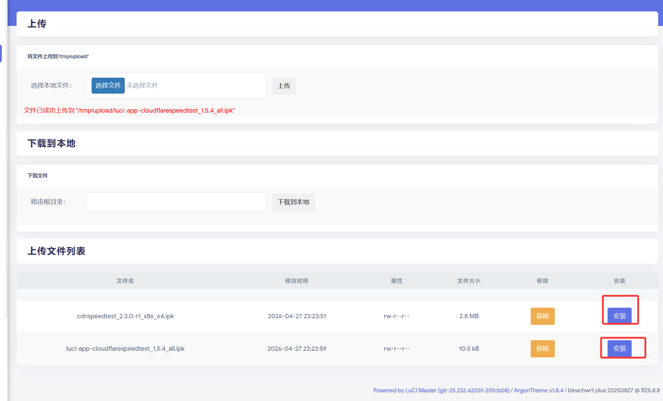This screenshot has width=663, height=401.
Task: Click the 文件名 column header
Action: 125,281
